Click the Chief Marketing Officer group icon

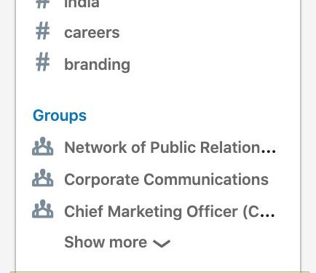(x=43, y=209)
